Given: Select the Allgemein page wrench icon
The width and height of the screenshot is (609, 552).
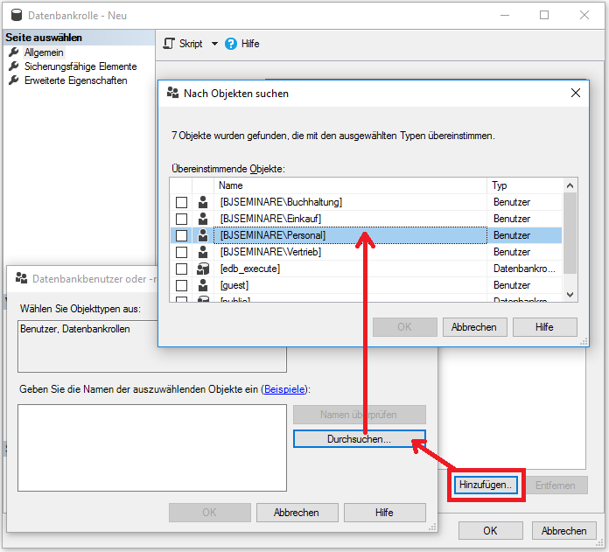Looking at the screenshot, I should pos(14,52).
